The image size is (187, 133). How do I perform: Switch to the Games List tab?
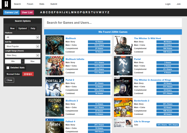pyautogui.click(x=11, y=12)
